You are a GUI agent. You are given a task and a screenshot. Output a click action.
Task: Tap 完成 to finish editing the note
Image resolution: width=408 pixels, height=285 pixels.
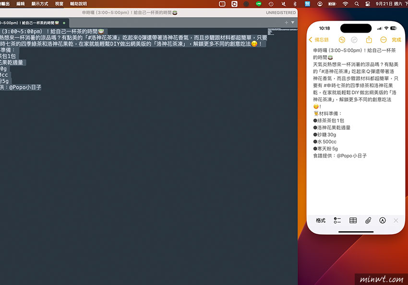click(x=396, y=40)
